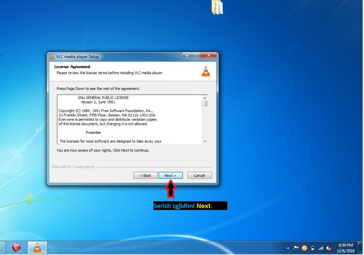
Task: Click the Copyright (C) 1989, 1991 line
Action: tap(106, 111)
